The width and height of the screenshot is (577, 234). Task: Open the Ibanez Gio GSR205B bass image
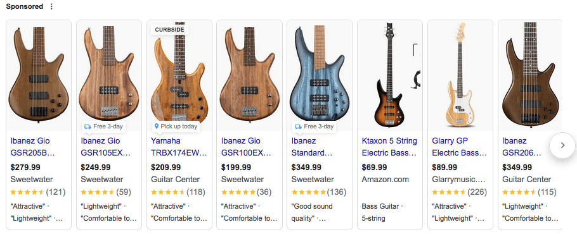pyautogui.click(x=39, y=75)
